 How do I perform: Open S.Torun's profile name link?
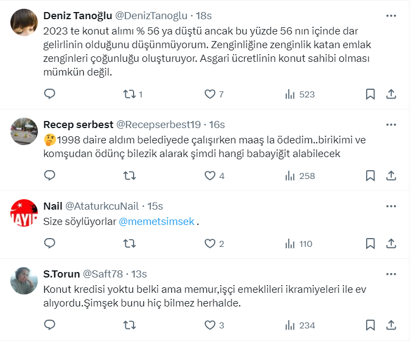coord(61,274)
